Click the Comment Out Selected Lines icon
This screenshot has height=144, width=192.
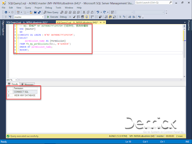[120, 17]
